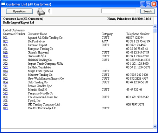The image size is (158, 133).
Task: Click the 'Customer Name' column header
Action: [x=37, y=34]
